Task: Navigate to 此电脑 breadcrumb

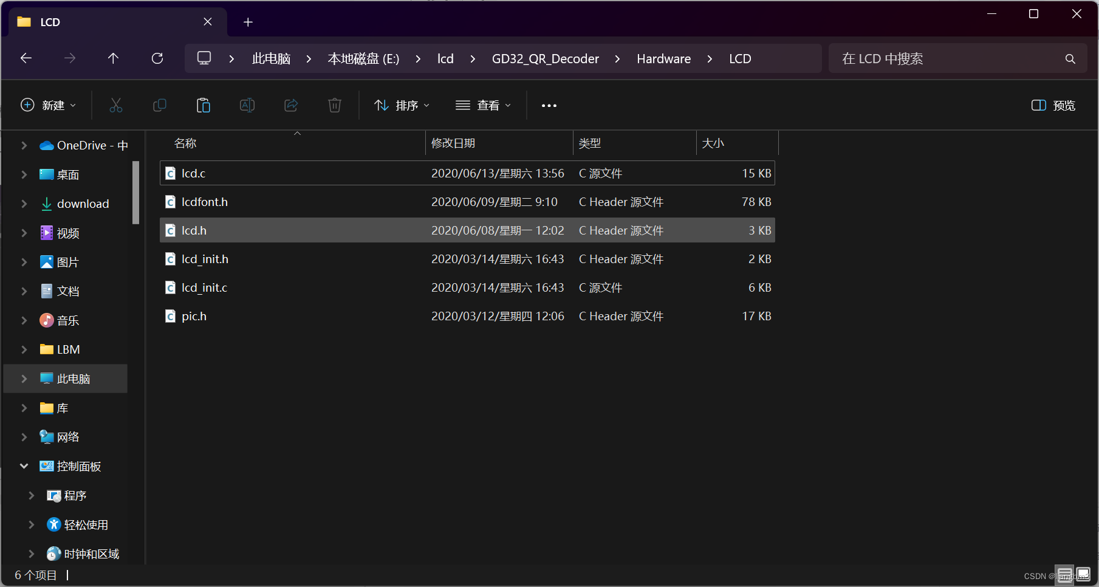Action: pyautogui.click(x=271, y=58)
